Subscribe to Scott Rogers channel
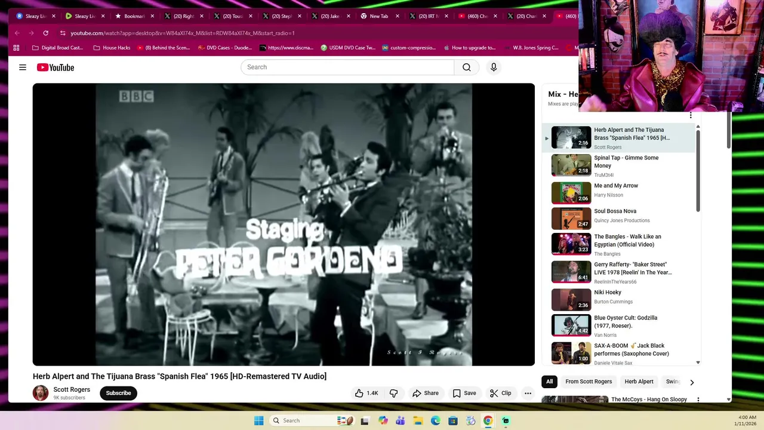Viewport: 764px width, 430px height. pyautogui.click(x=118, y=393)
